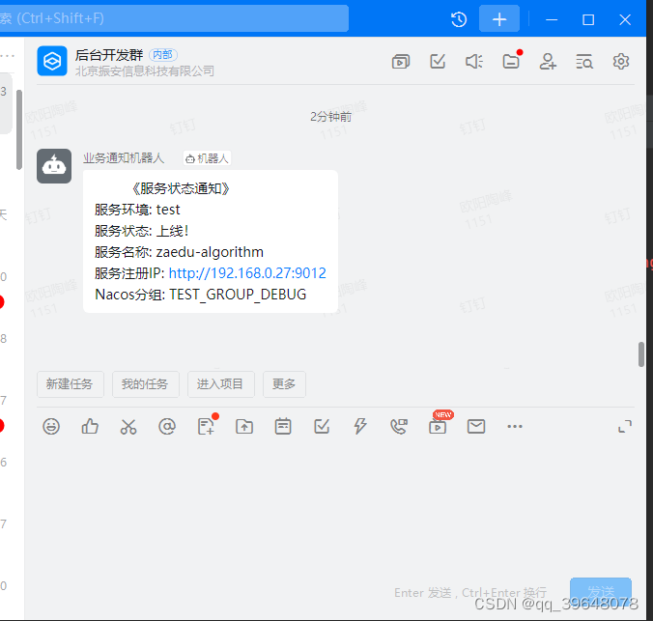The image size is (653, 621).
Task: Click the robot sender avatar
Action: [x=54, y=166]
